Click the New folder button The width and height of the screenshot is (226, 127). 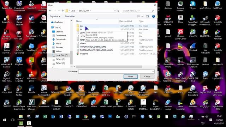coord(70,16)
